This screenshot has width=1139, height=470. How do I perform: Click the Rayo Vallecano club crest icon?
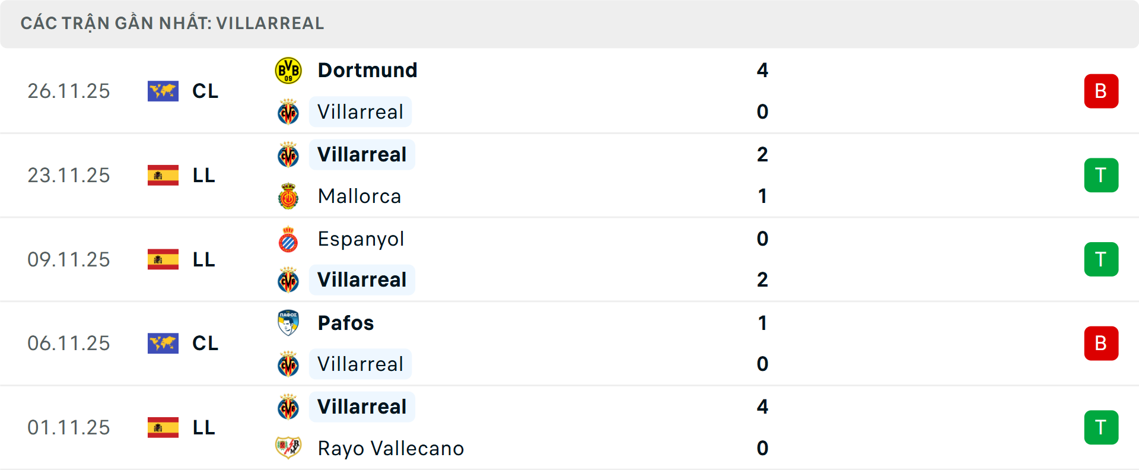coord(288,448)
